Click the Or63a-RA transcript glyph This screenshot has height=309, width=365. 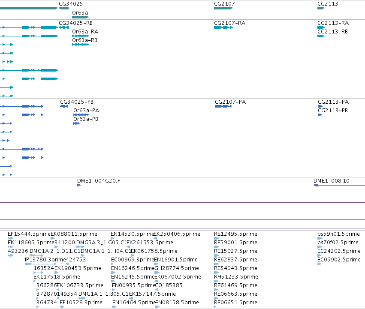(x=81, y=36)
